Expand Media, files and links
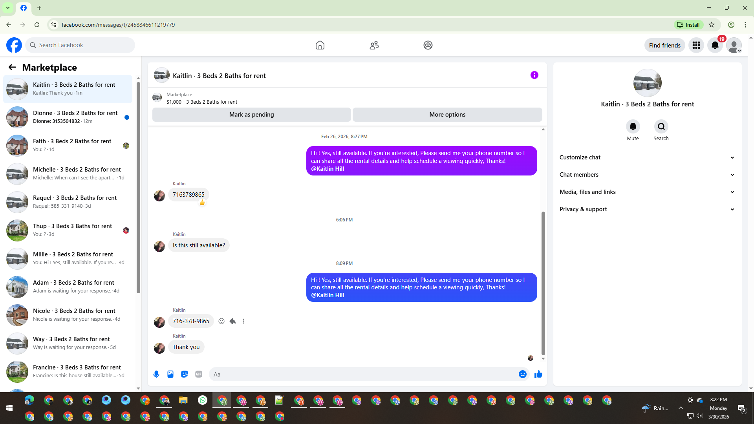This screenshot has height=424, width=754. click(647, 192)
